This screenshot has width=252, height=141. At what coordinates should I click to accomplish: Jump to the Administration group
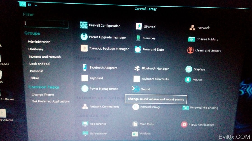tap(39, 42)
